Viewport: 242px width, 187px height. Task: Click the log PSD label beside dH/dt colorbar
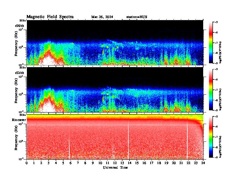point(220,52)
